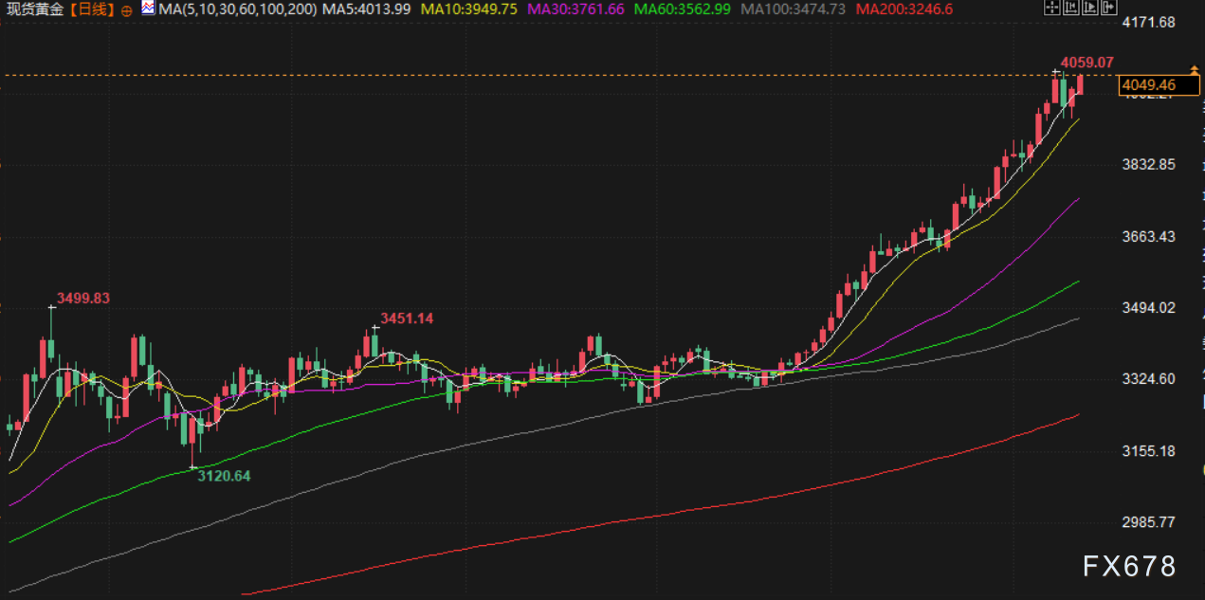Click the red MA200 legend color label
The image size is (1205, 600).
point(904,9)
